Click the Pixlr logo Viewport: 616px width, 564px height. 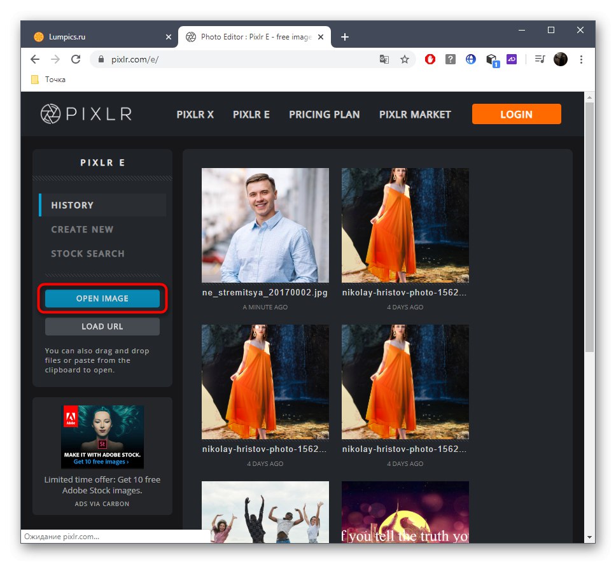point(86,114)
